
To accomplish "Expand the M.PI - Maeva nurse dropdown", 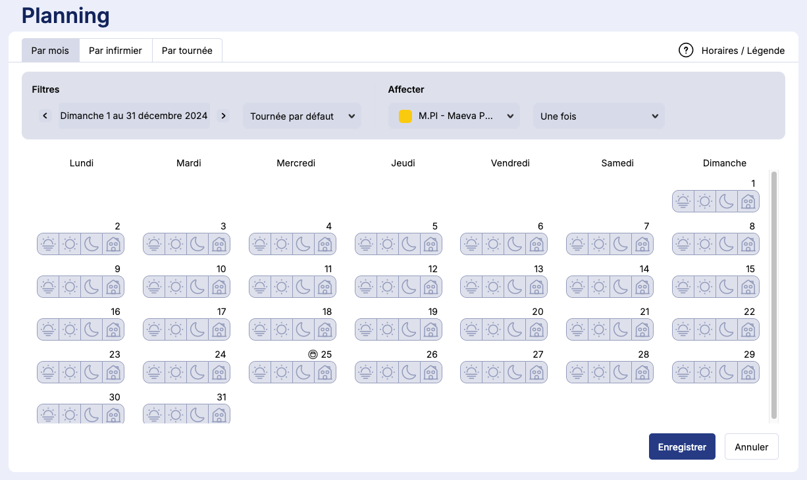I will coord(454,116).
